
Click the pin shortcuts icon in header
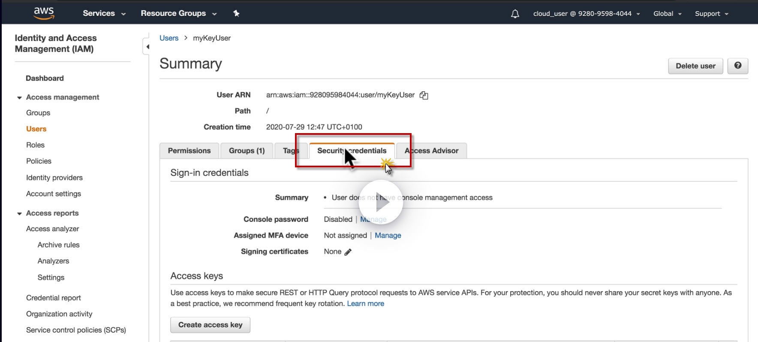click(236, 13)
